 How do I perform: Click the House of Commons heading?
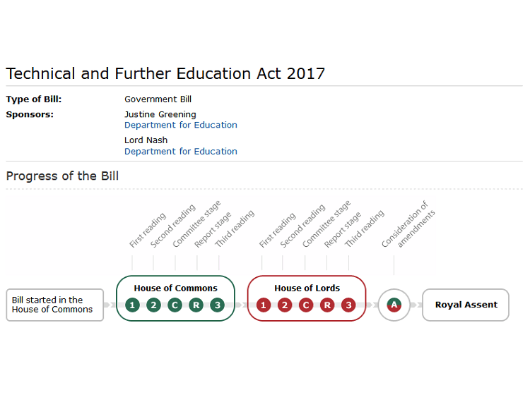175,288
